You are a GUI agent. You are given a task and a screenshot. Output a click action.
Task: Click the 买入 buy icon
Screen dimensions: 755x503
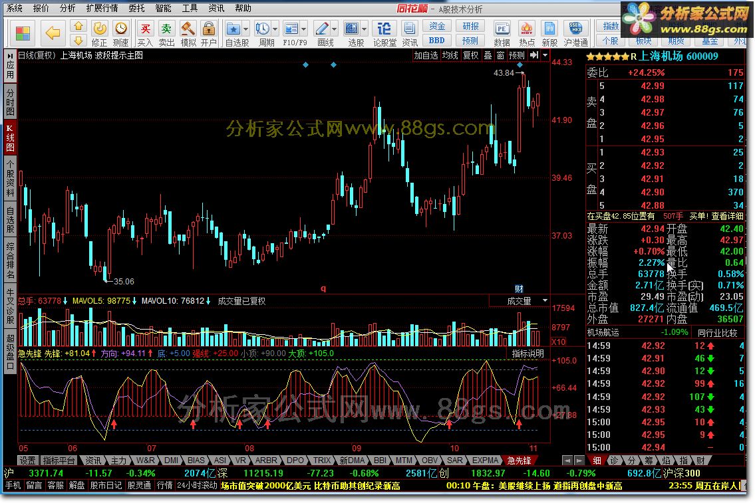click(145, 34)
